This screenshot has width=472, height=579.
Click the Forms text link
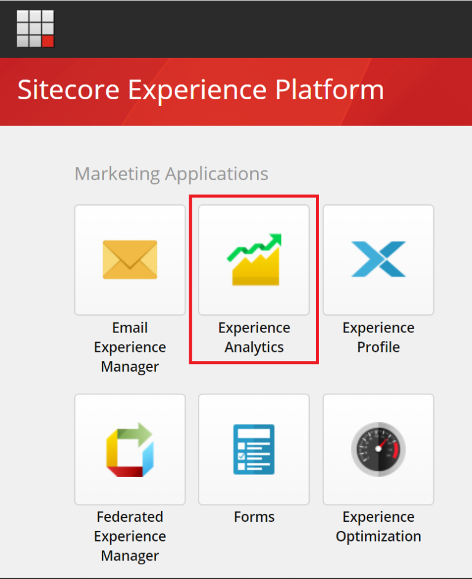coord(254,517)
